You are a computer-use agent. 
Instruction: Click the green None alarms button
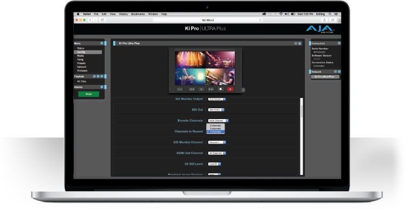(x=88, y=94)
